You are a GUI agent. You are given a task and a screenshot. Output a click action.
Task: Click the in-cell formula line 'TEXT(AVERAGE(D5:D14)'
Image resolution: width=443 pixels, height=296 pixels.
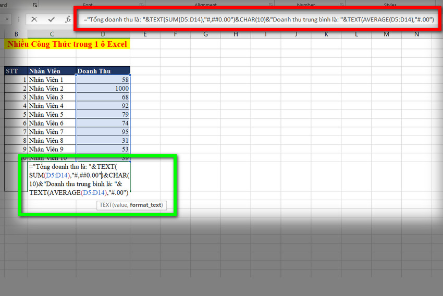(79, 193)
